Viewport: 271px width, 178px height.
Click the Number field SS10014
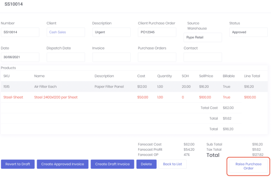20,32
